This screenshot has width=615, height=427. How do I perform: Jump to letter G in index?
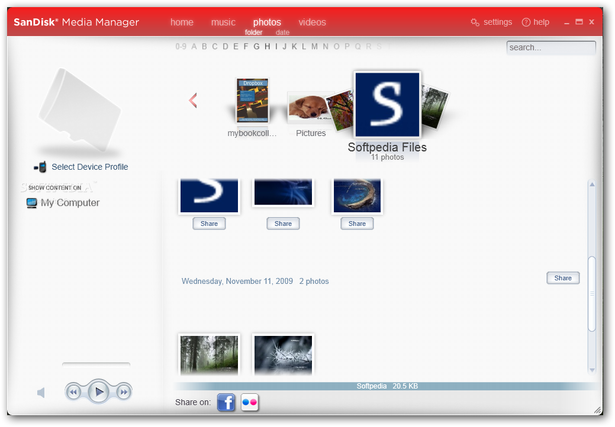click(256, 47)
